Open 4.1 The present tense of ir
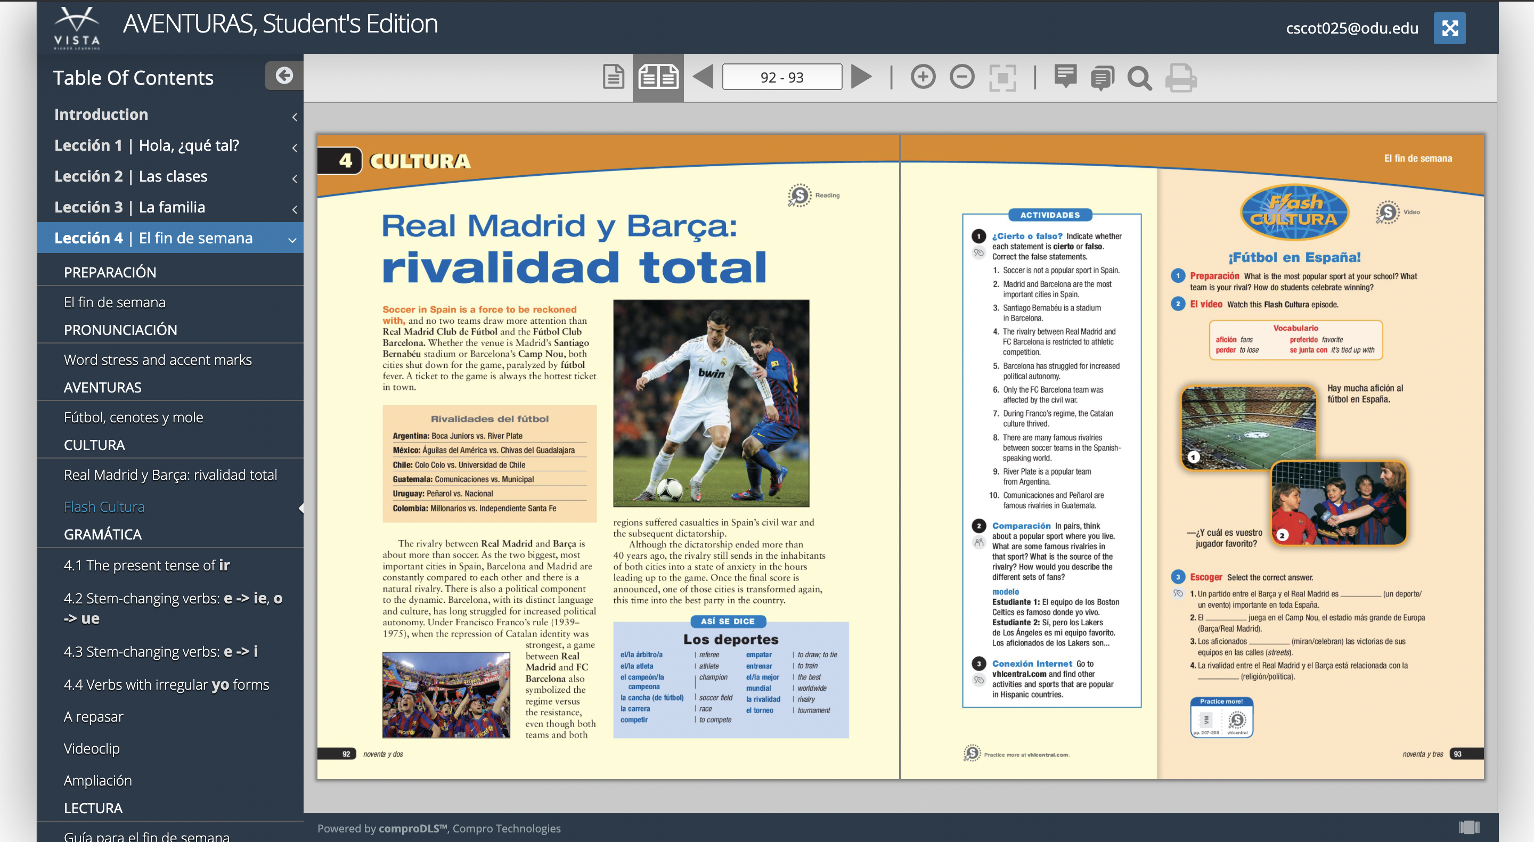The height and width of the screenshot is (842, 1534). (x=146, y=565)
